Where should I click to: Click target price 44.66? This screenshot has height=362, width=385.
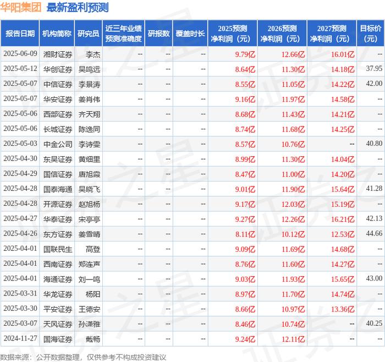pyautogui.click(x=374, y=233)
